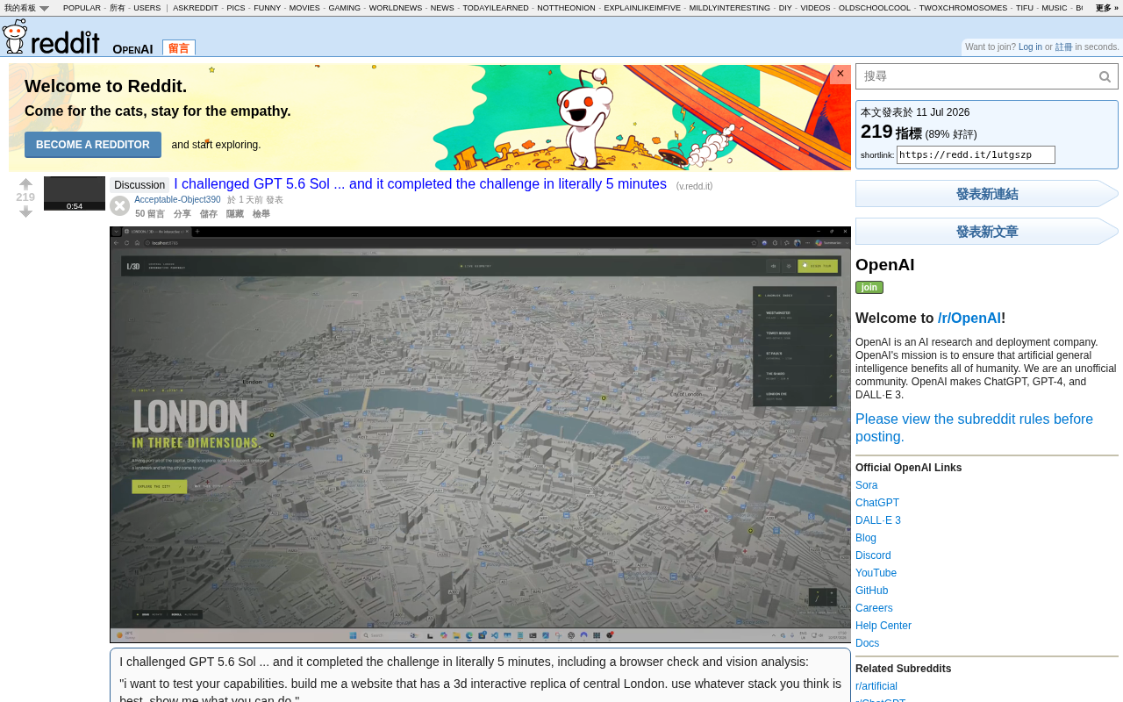Open MOVIES in the top bar
Image resolution: width=1123 pixels, height=702 pixels.
tap(304, 8)
